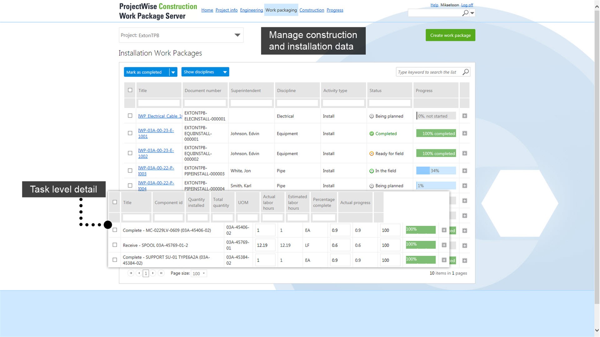Open the Page size dropdown
The image size is (600, 337).
tap(199, 274)
